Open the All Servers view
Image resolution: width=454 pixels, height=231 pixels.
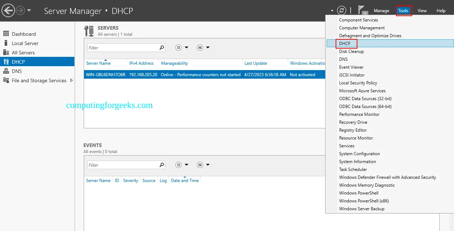pyautogui.click(x=24, y=52)
